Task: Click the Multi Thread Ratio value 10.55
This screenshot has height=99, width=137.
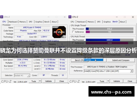Action: point(127,55)
